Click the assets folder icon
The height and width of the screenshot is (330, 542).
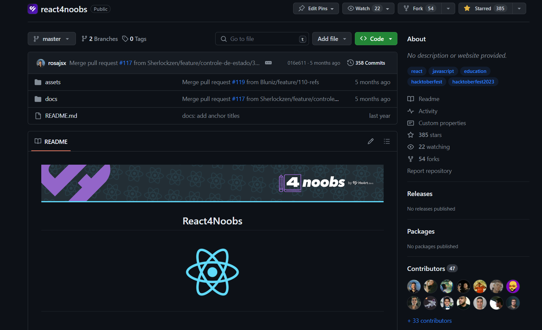(x=38, y=82)
